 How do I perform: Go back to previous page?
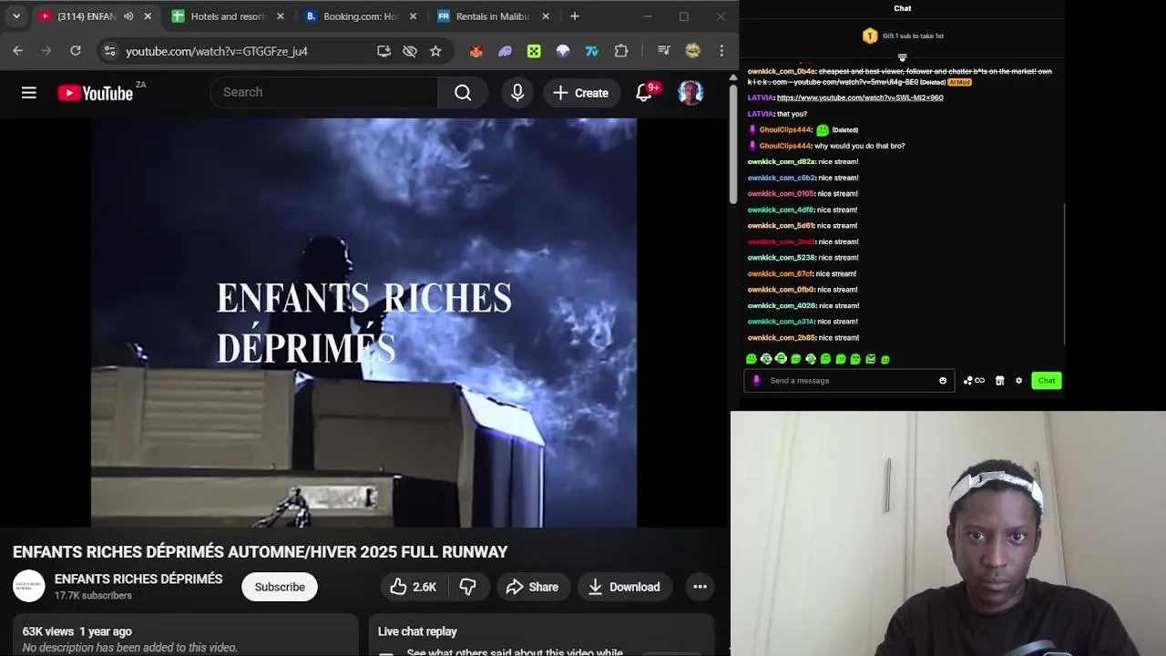click(17, 51)
